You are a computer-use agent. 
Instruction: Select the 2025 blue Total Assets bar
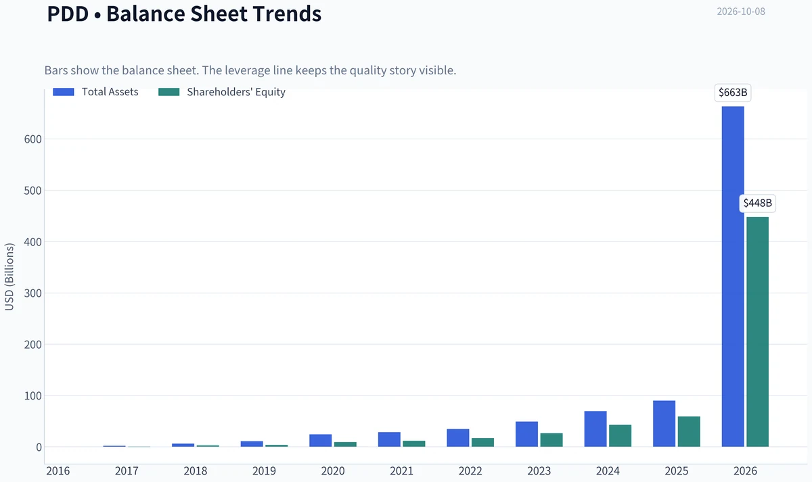coord(664,424)
